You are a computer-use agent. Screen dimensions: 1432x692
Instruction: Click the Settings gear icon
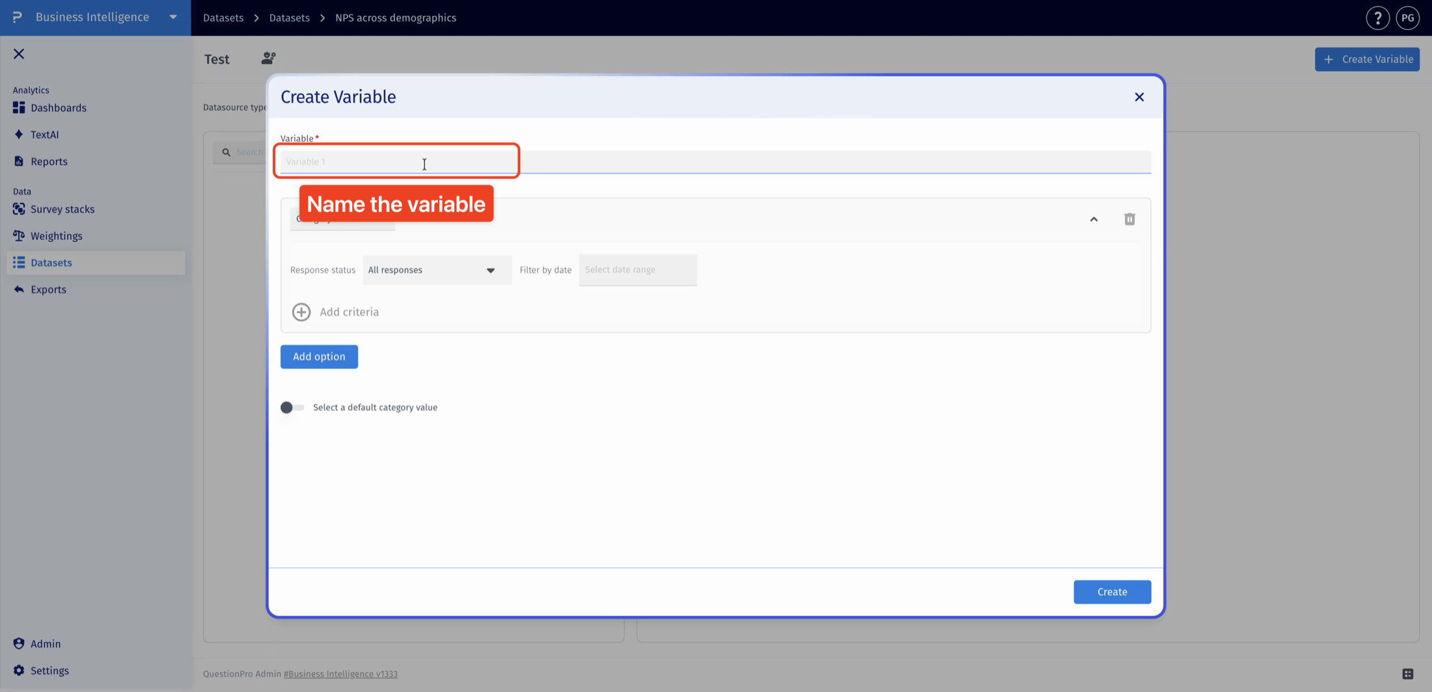pyautogui.click(x=19, y=670)
